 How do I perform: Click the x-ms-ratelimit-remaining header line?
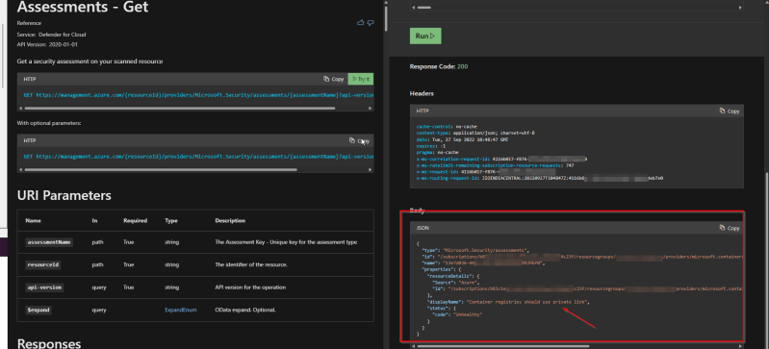495,165
